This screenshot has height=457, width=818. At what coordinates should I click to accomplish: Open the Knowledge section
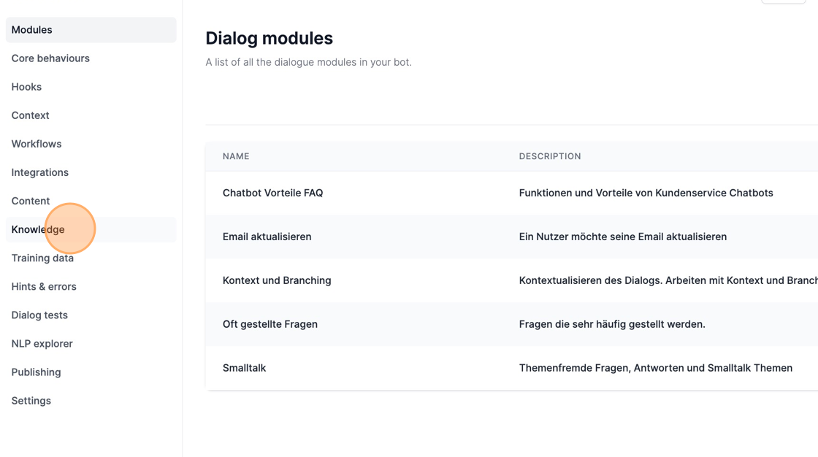[91, 229]
